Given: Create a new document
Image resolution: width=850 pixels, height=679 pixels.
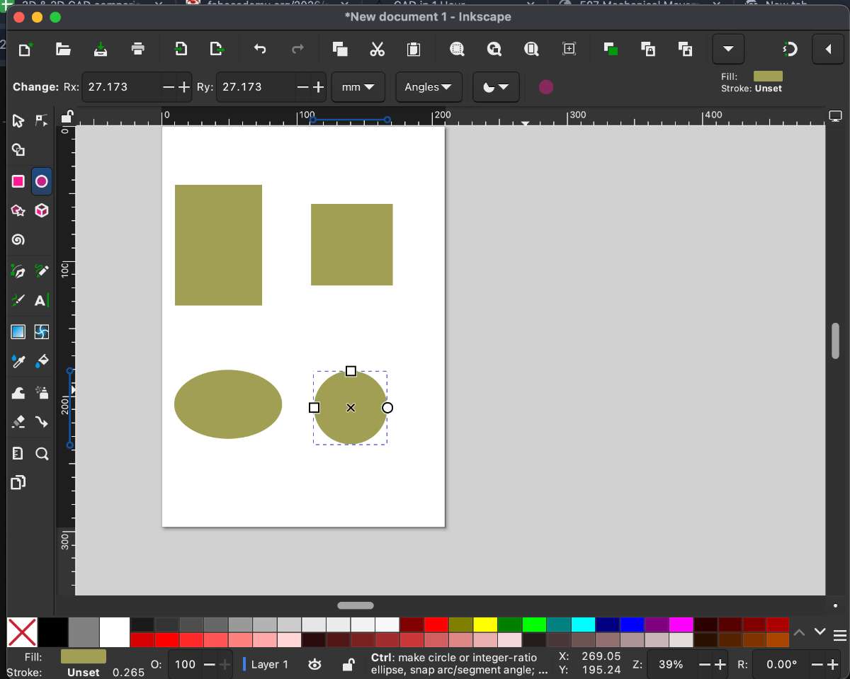Looking at the screenshot, I should click(25, 49).
